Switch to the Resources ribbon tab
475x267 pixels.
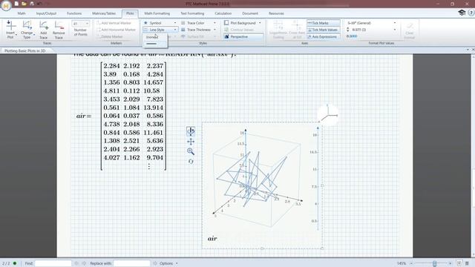(276, 13)
